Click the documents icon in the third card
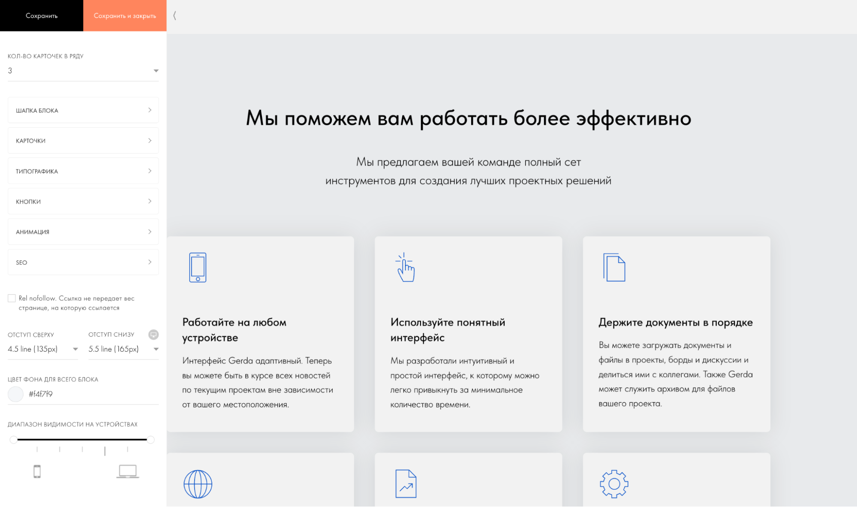Viewport: 857px width, 507px height. click(x=614, y=267)
